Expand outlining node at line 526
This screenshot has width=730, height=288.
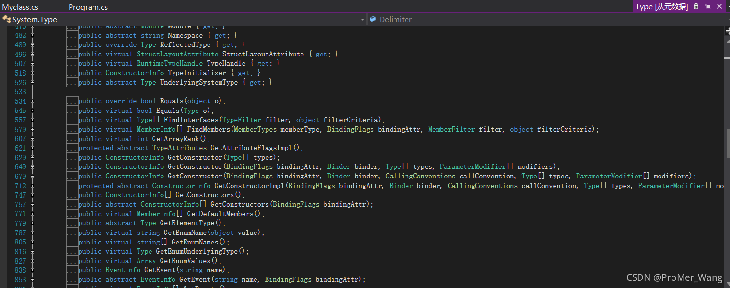click(32, 82)
